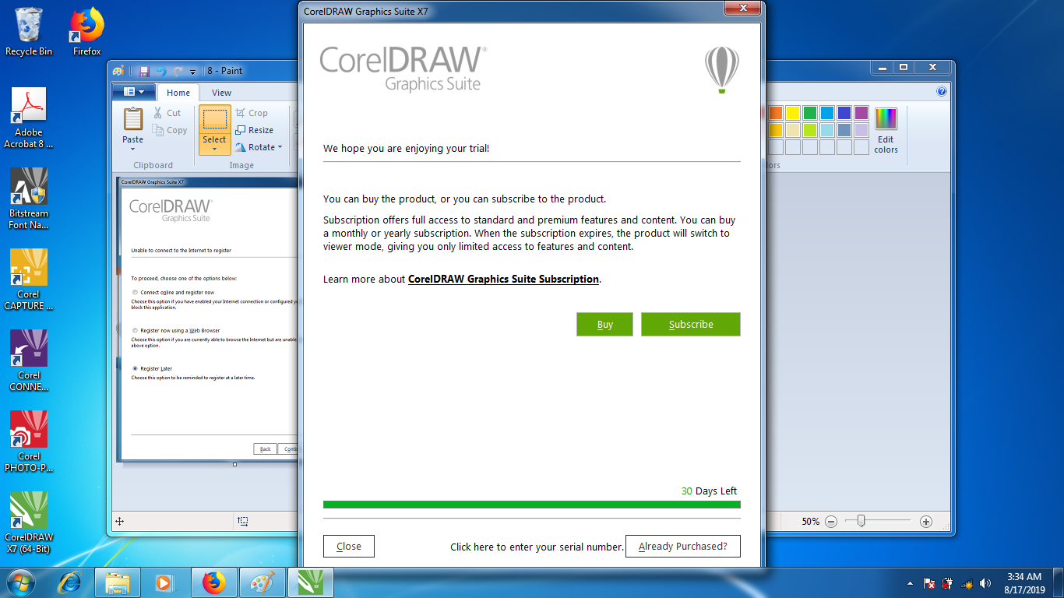The image size is (1064, 598).
Task: Click the Already Purchased? button
Action: 682,547
